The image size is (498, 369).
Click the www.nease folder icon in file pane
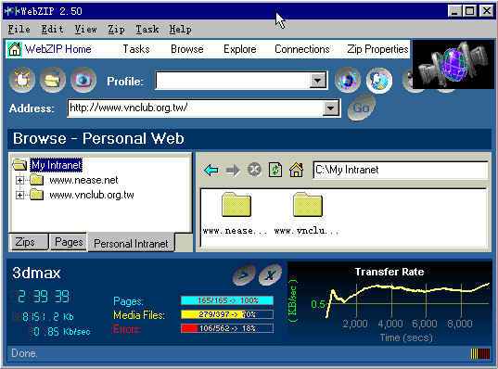pyautogui.click(x=236, y=205)
